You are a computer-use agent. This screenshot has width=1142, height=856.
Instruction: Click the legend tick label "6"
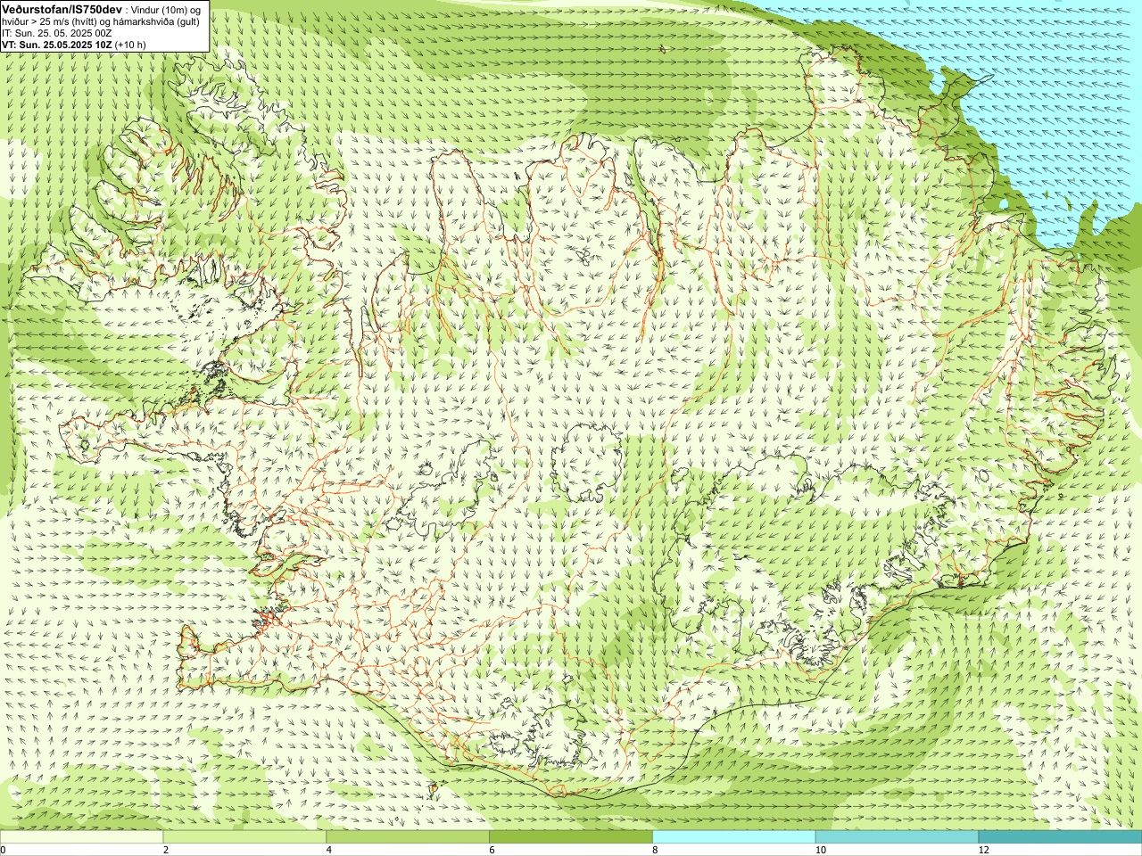tap(492, 850)
